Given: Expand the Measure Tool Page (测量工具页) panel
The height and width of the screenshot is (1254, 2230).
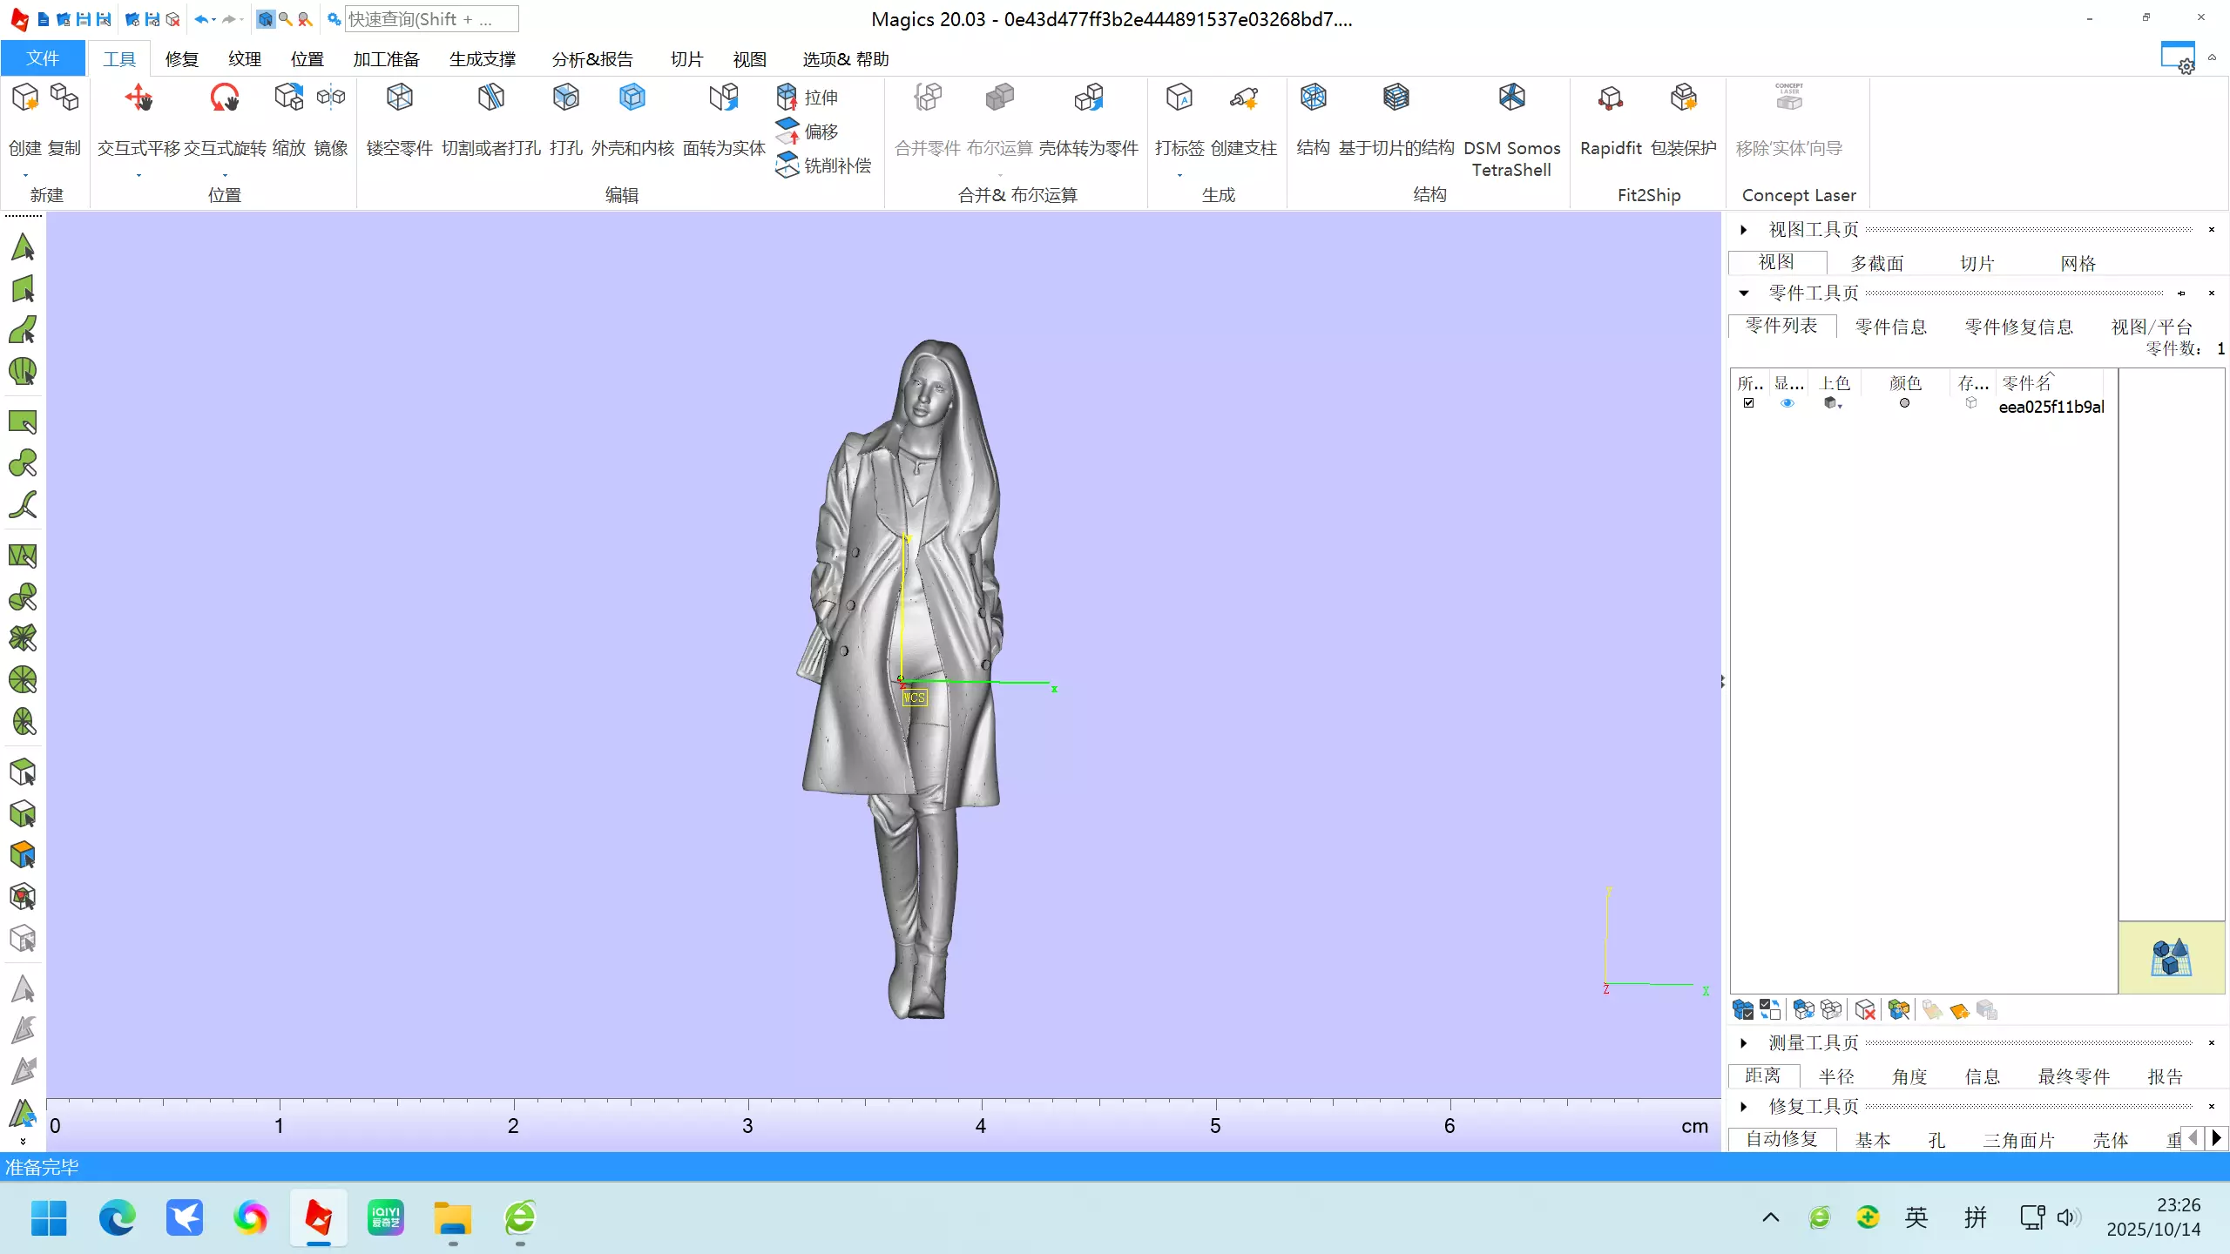Looking at the screenshot, I should pyautogui.click(x=1744, y=1043).
